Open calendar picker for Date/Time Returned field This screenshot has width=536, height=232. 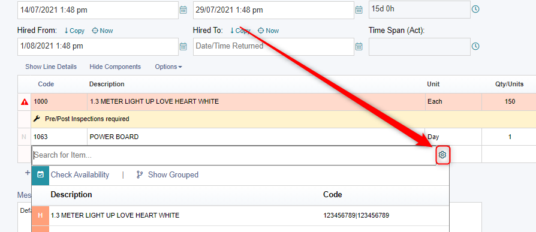click(x=359, y=46)
